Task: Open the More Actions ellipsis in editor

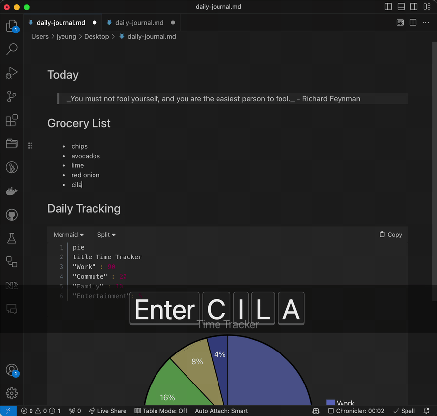Action: click(426, 22)
